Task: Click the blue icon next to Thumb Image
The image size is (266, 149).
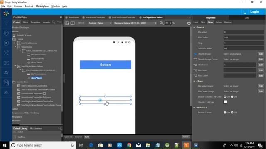Action: (x=195, y=54)
